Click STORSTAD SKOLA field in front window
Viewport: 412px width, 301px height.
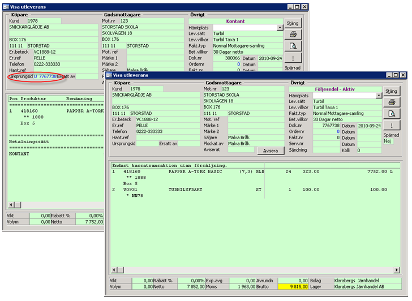pos(244,95)
